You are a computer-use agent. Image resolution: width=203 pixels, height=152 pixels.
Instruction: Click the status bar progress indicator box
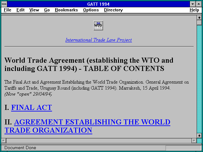[183, 148]
